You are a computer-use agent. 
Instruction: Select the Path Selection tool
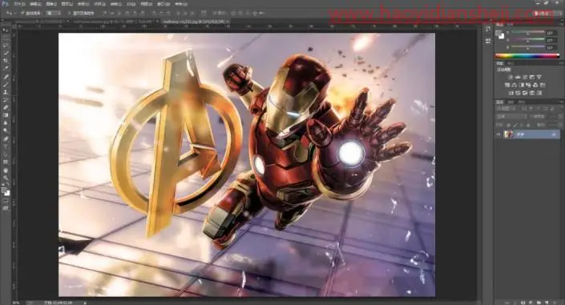click(x=6, y=155)
